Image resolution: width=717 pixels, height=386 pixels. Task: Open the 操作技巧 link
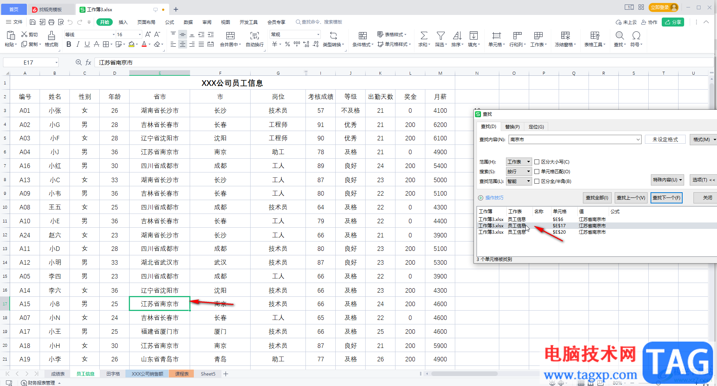click(494, 197)
